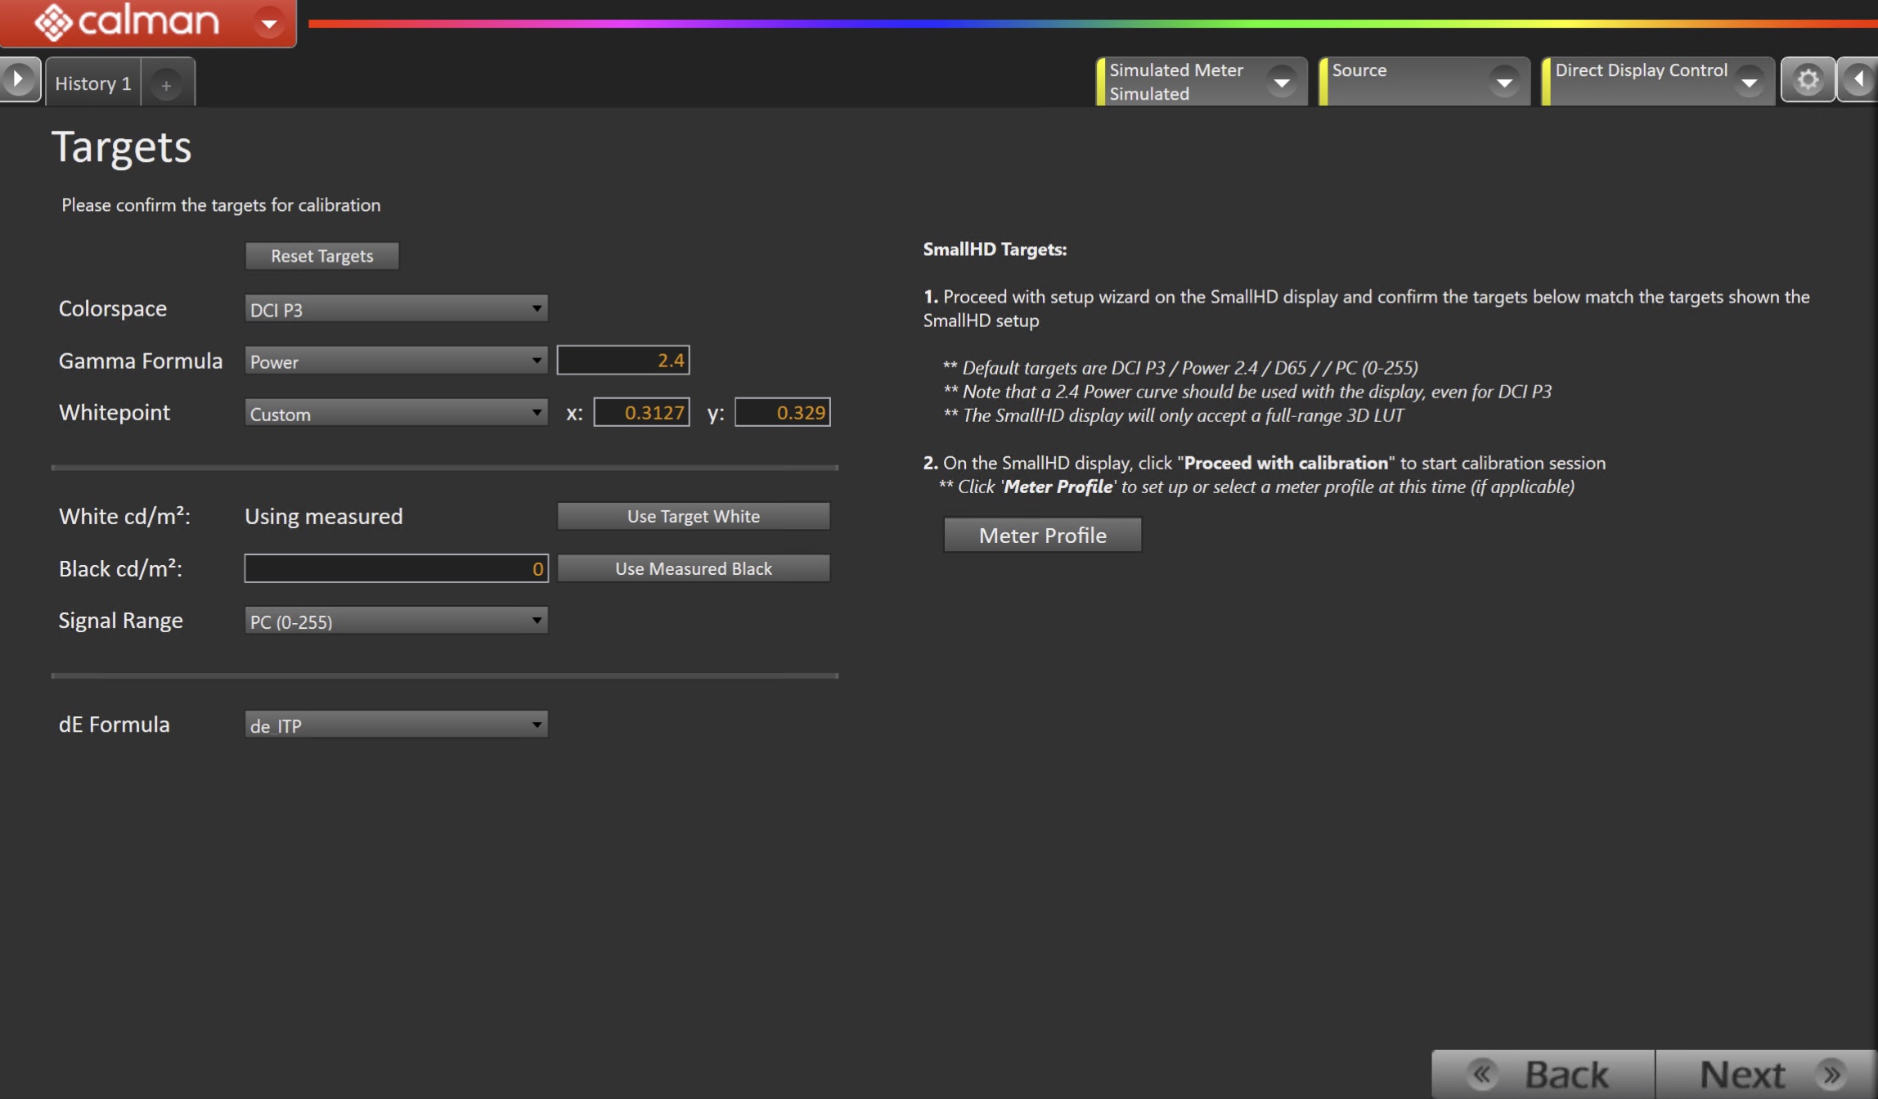Expand Direct Display Control arrow
Screen dimensions: 1878x1099
[1749, 82]
